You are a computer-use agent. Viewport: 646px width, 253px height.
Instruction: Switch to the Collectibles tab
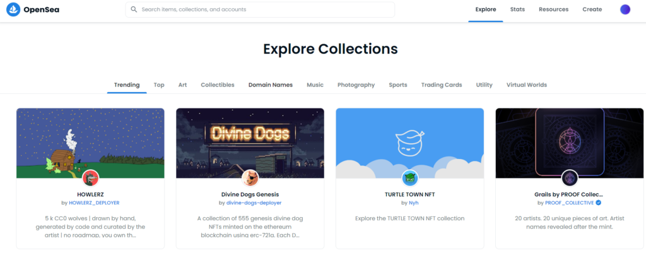pos(218,85)
